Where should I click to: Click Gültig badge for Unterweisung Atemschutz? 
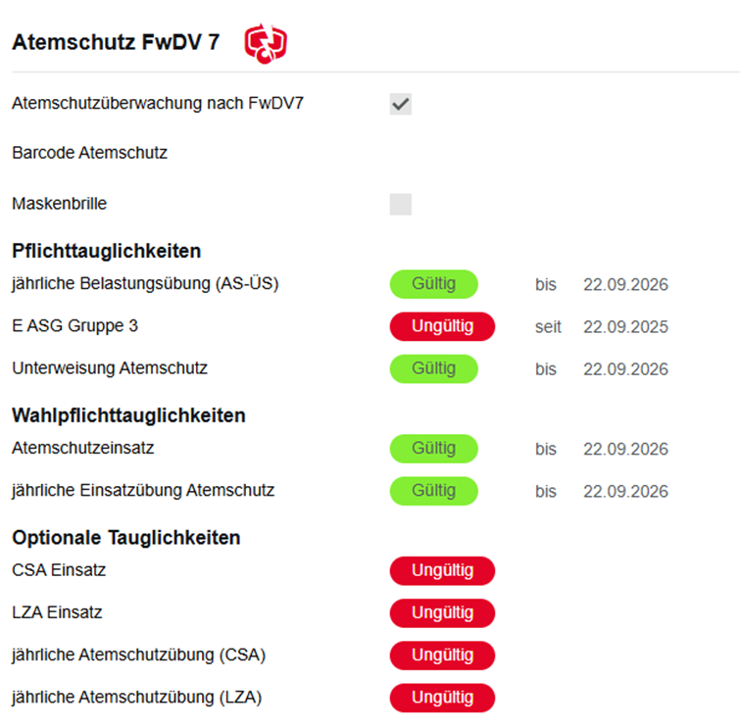[434, 368]
